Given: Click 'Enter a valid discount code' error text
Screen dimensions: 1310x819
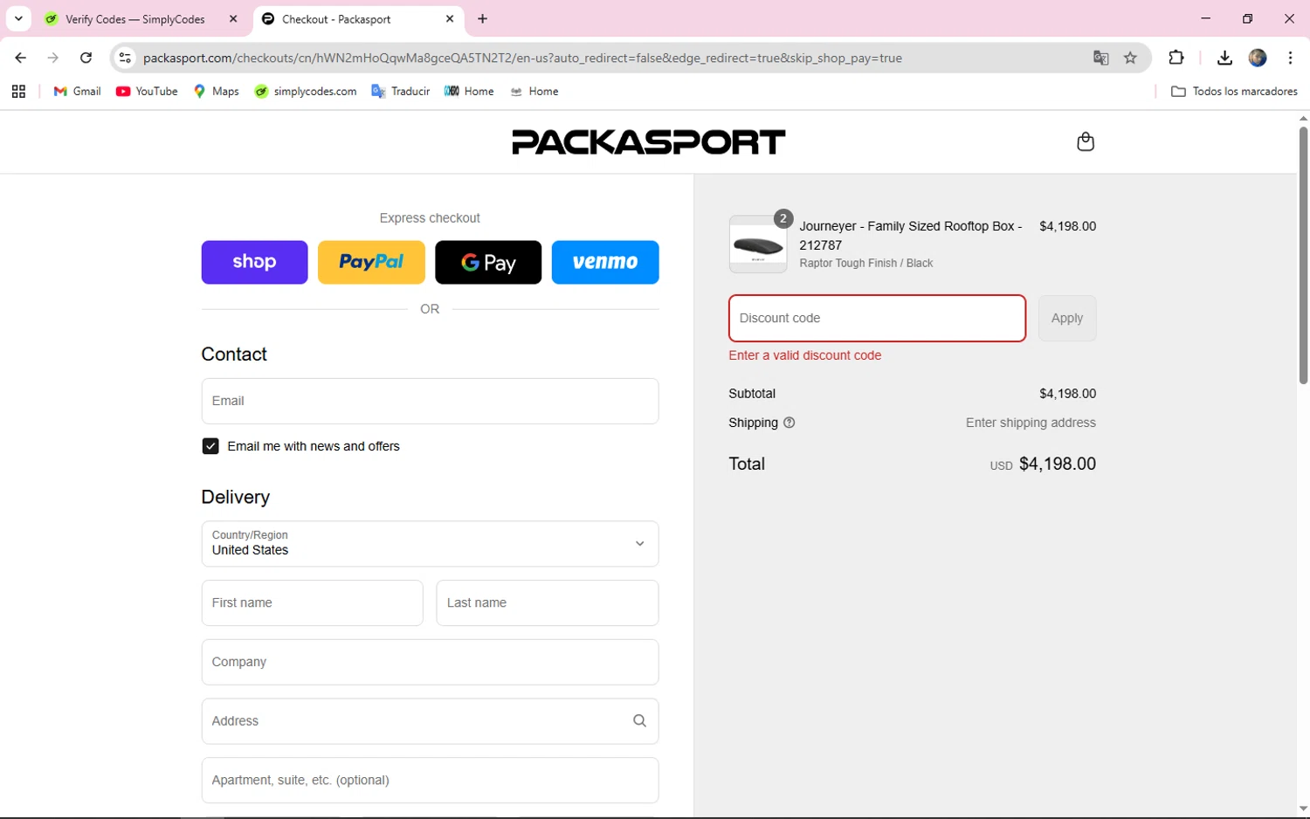Looking at the screenshot, I should click(804, 355).
